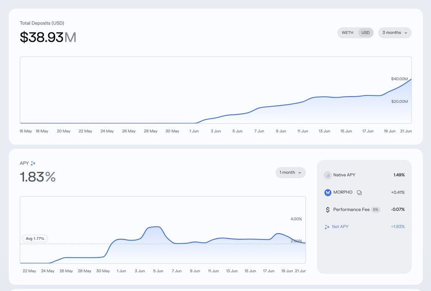The height and width of the screenshot is (291, 431).
Task: Open the 3 months time range dropdown
Action: (x=395, y=33)
